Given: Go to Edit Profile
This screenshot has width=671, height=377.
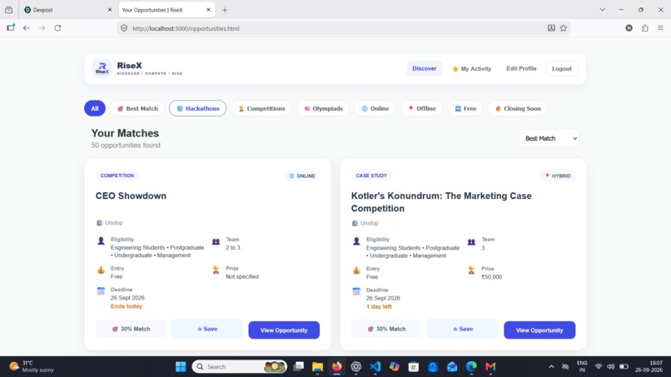Looking at the screenshot, I should point(521,68).
